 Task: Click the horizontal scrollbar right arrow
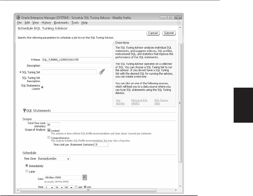(x=176, y=190)
